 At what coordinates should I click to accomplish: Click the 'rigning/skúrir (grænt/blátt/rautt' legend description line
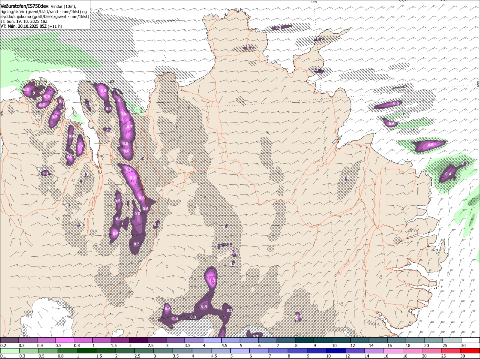[43, 12]
